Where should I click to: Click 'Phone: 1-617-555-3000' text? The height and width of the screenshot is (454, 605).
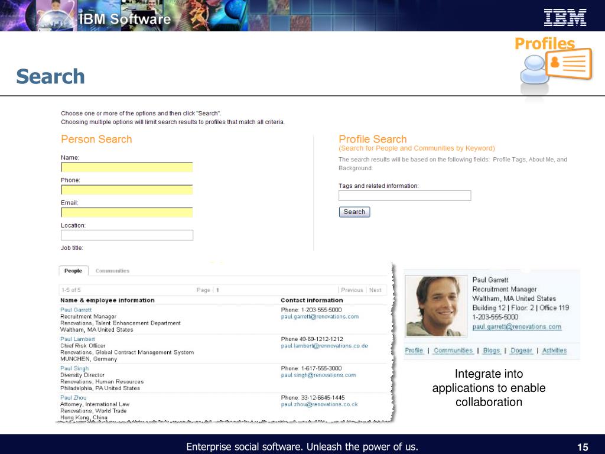click(311, 368)
